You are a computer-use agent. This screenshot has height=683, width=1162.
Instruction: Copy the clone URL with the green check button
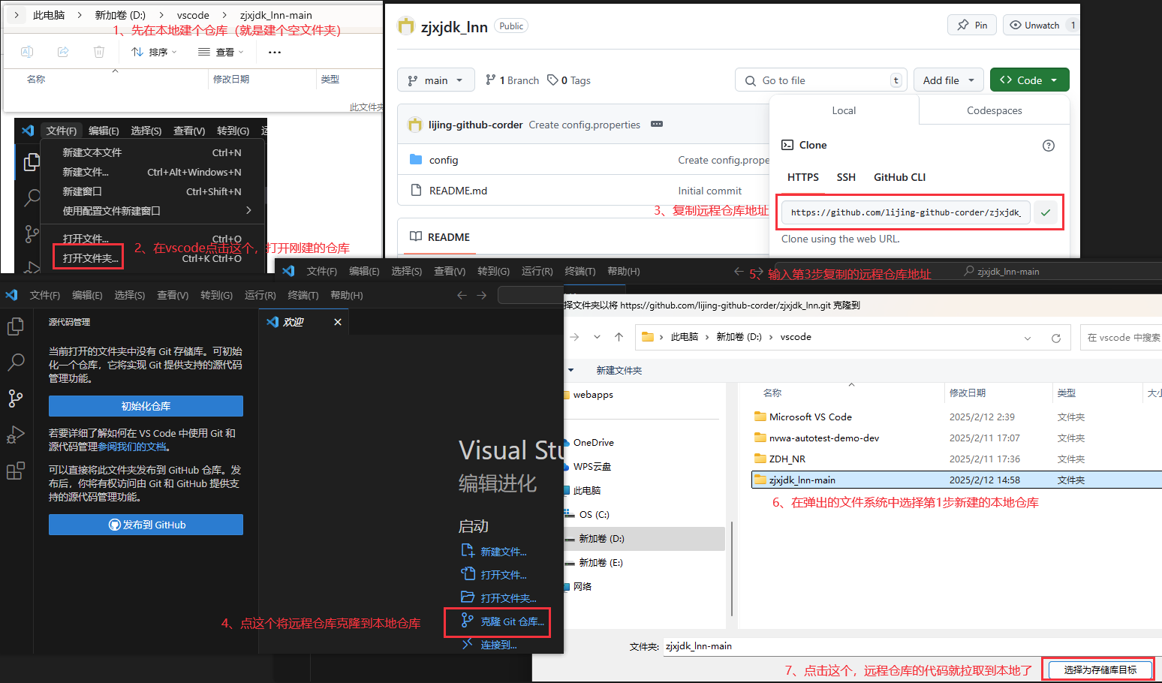(x=1046, y=212)
